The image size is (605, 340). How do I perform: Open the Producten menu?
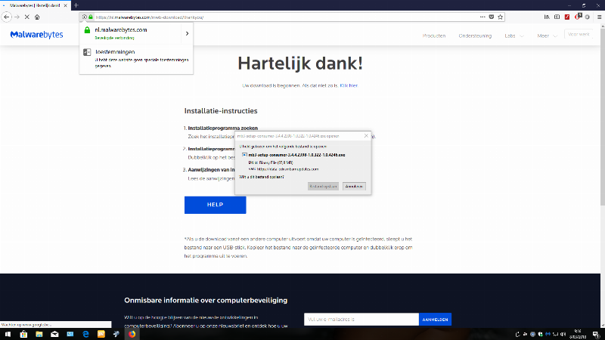[x=434, y=36]
